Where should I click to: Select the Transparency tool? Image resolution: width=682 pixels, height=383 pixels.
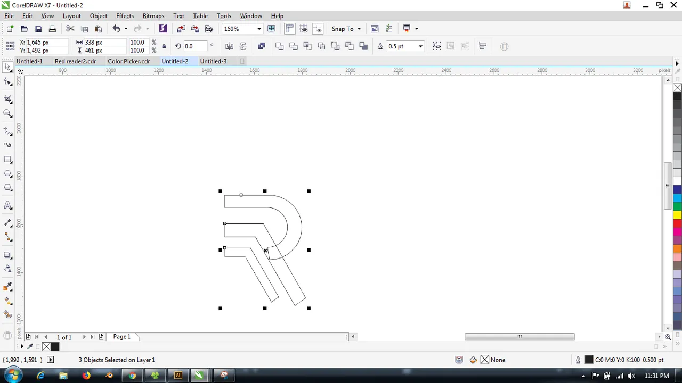[8, 269]
